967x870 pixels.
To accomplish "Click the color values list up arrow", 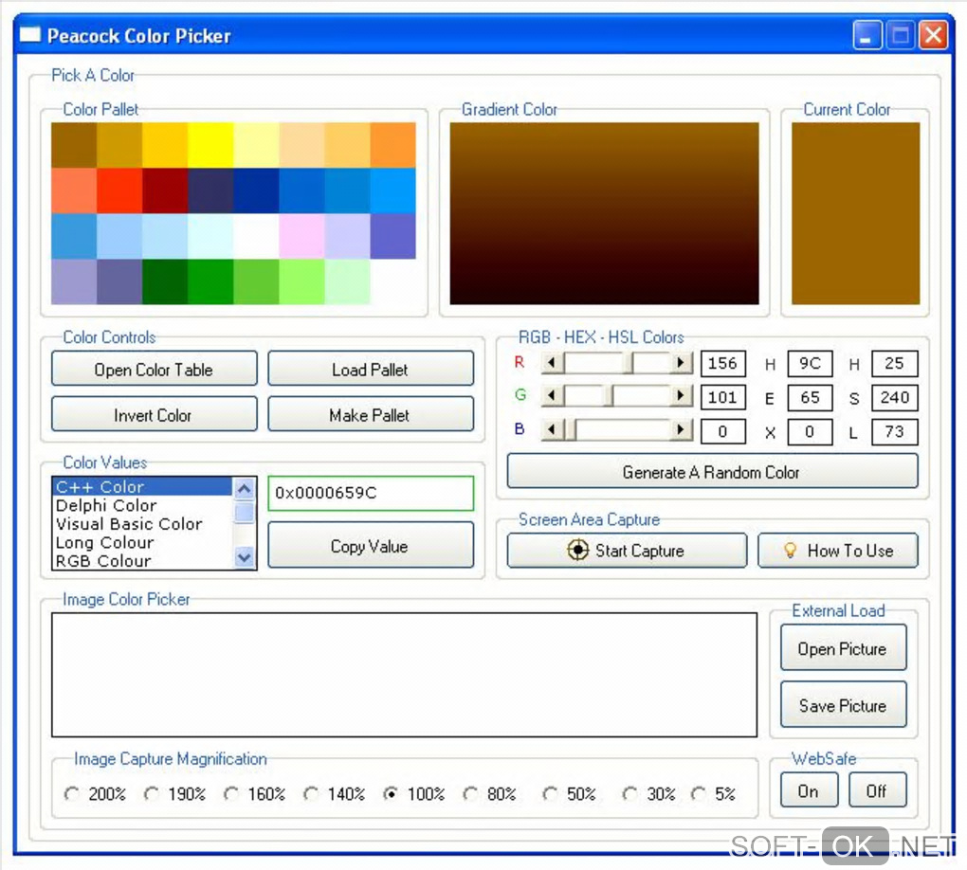I will 245,490.
